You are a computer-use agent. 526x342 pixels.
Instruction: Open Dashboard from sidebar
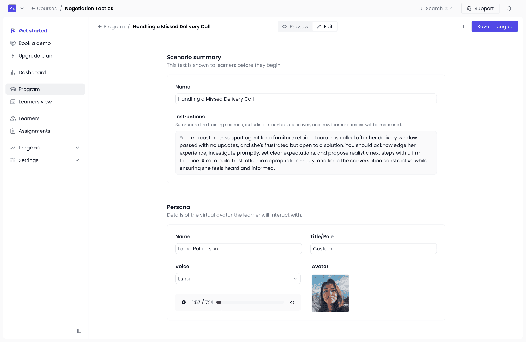[x=32, y=72]
